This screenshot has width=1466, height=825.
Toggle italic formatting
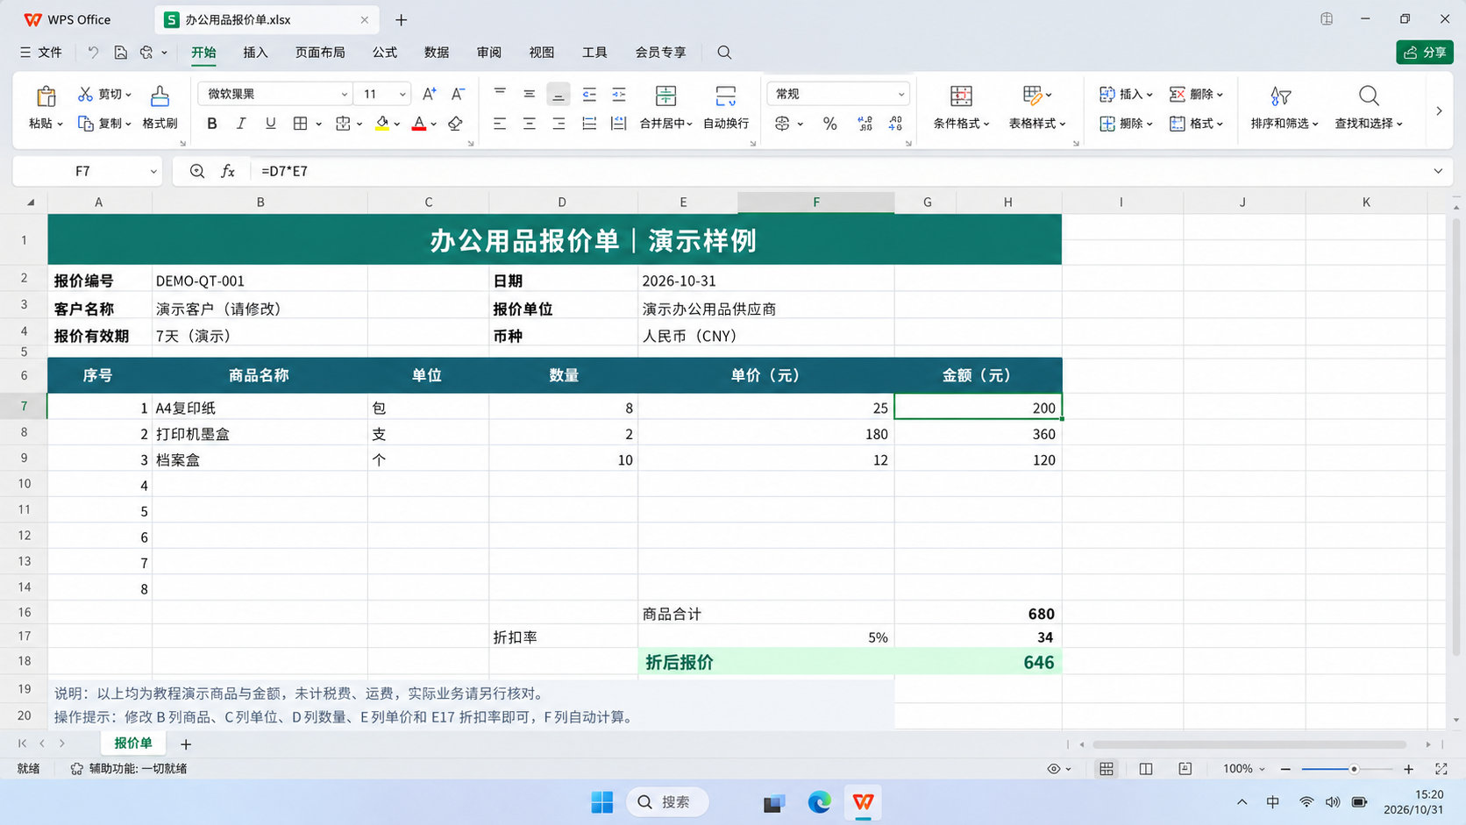pos(240,124)
